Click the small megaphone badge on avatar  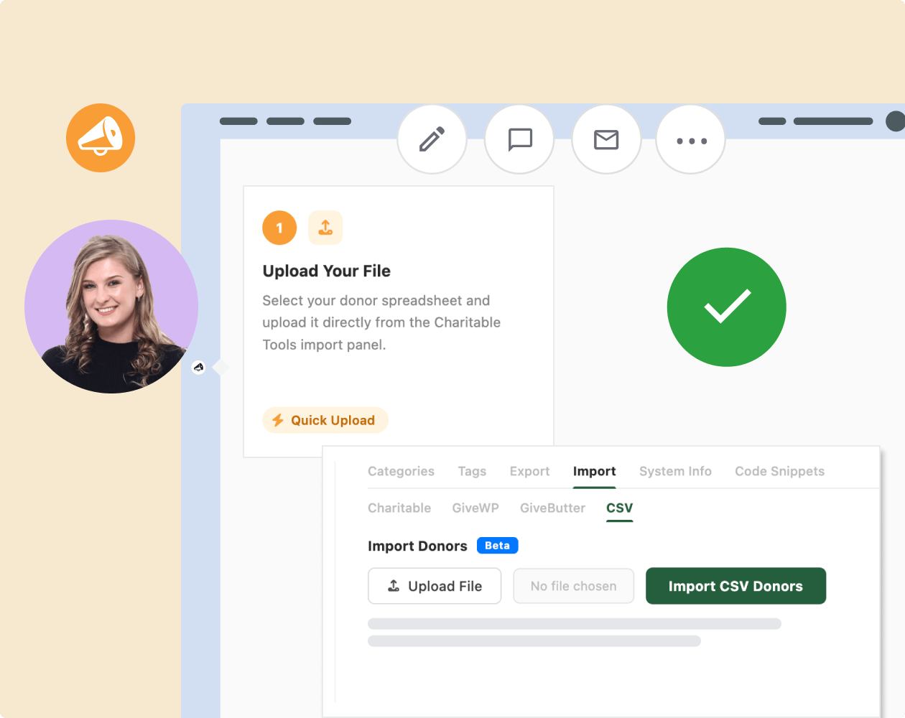click(x=199, y=368)
